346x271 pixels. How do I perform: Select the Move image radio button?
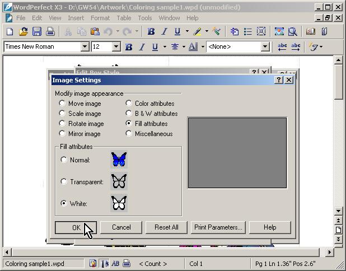pyautogui.click(x=62, y=103)
